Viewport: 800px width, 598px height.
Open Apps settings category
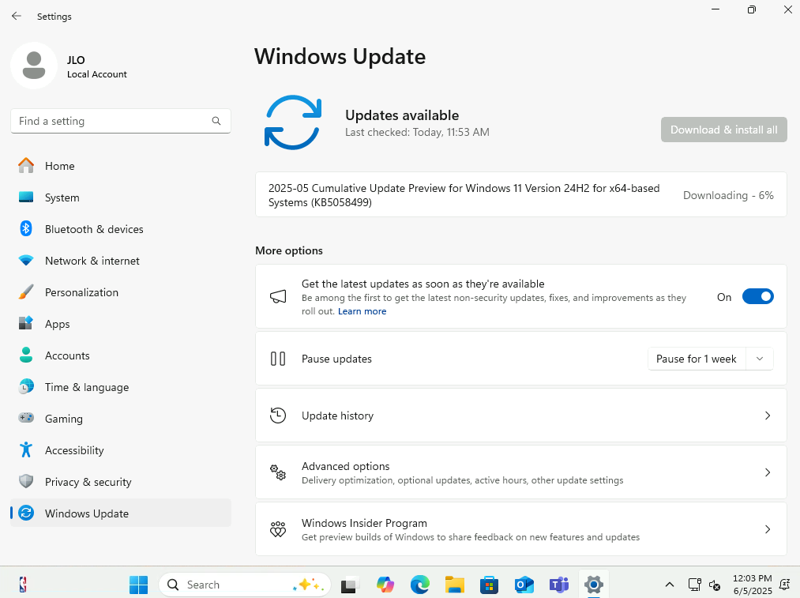coord(120,324)
